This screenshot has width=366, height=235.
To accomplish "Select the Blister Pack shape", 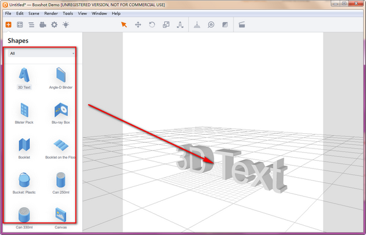I will [24, 113].
